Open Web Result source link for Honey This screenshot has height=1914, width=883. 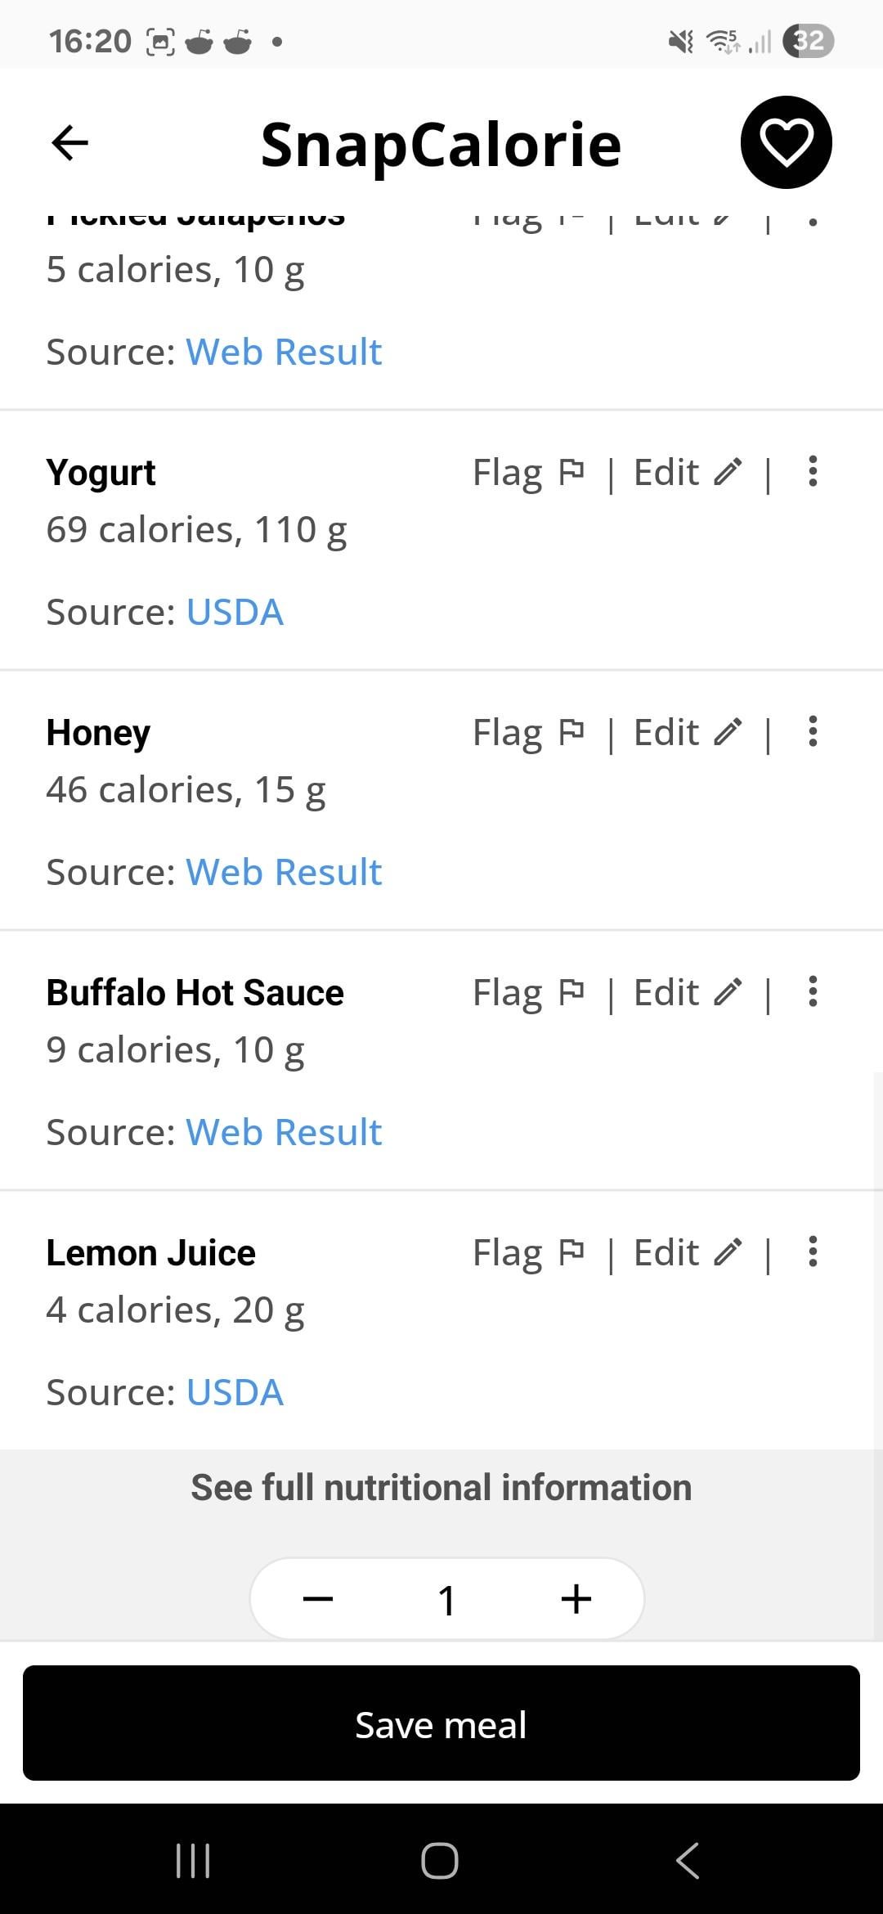pos(284,872)
